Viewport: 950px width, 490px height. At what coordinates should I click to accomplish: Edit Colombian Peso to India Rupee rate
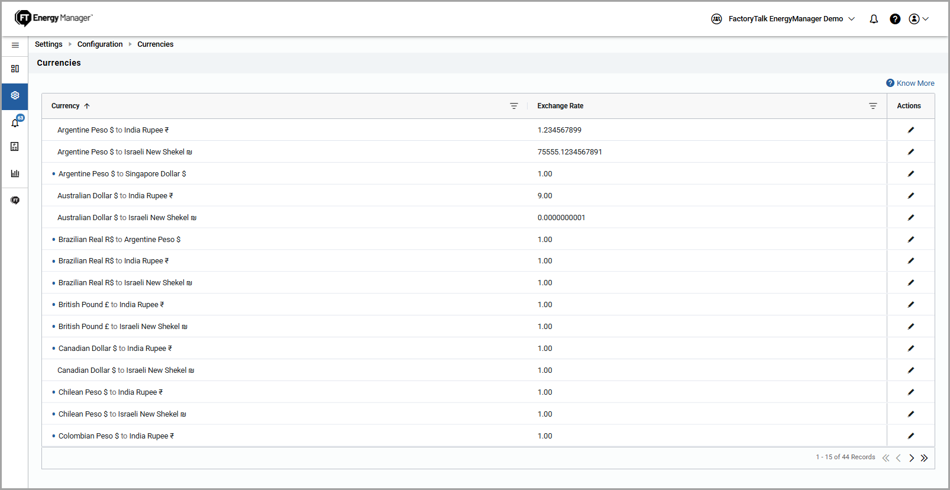tap(911, 436)
